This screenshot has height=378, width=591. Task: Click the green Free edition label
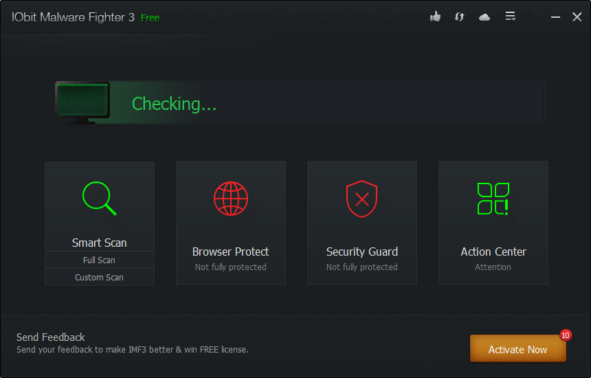pyautogui.click(x=150, y=18)
